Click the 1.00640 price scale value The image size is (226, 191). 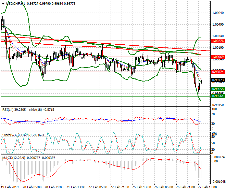(x=218, y=13)
